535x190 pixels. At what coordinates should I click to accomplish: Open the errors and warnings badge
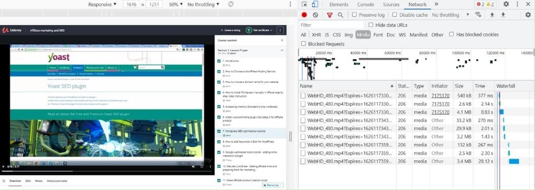(x=486, y=5)
